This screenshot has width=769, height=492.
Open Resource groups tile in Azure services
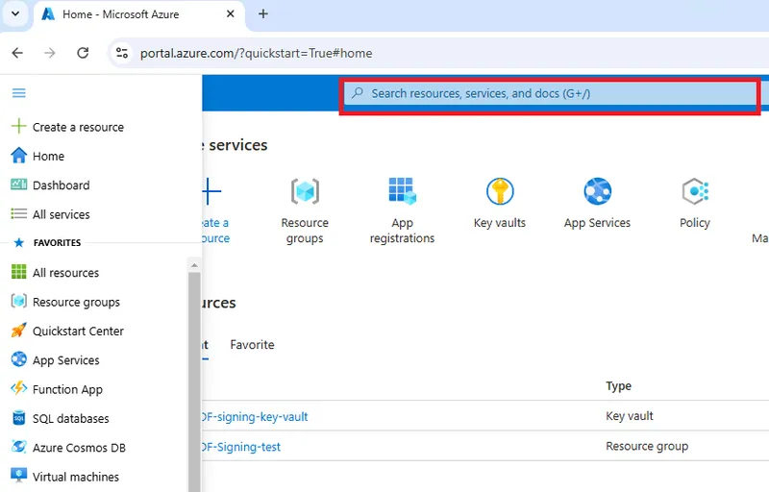click(305, 210)
